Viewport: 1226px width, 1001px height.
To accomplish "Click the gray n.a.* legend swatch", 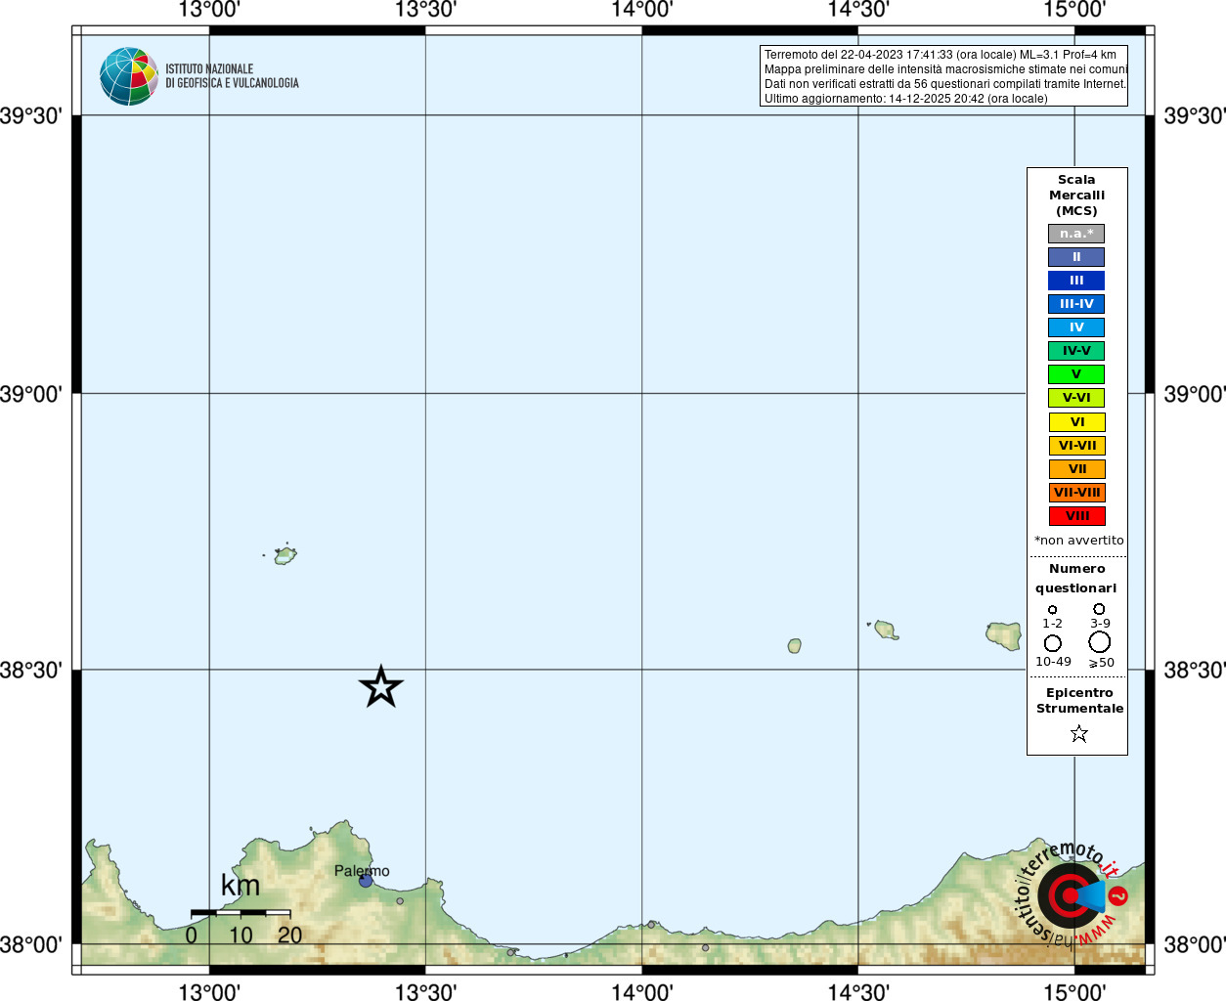I will pos(1076,234).
